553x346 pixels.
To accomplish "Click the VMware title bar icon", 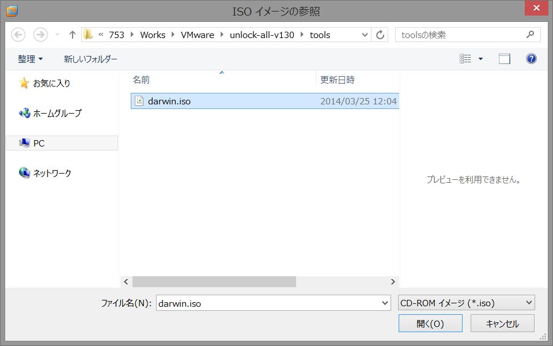I will (12, 11).
